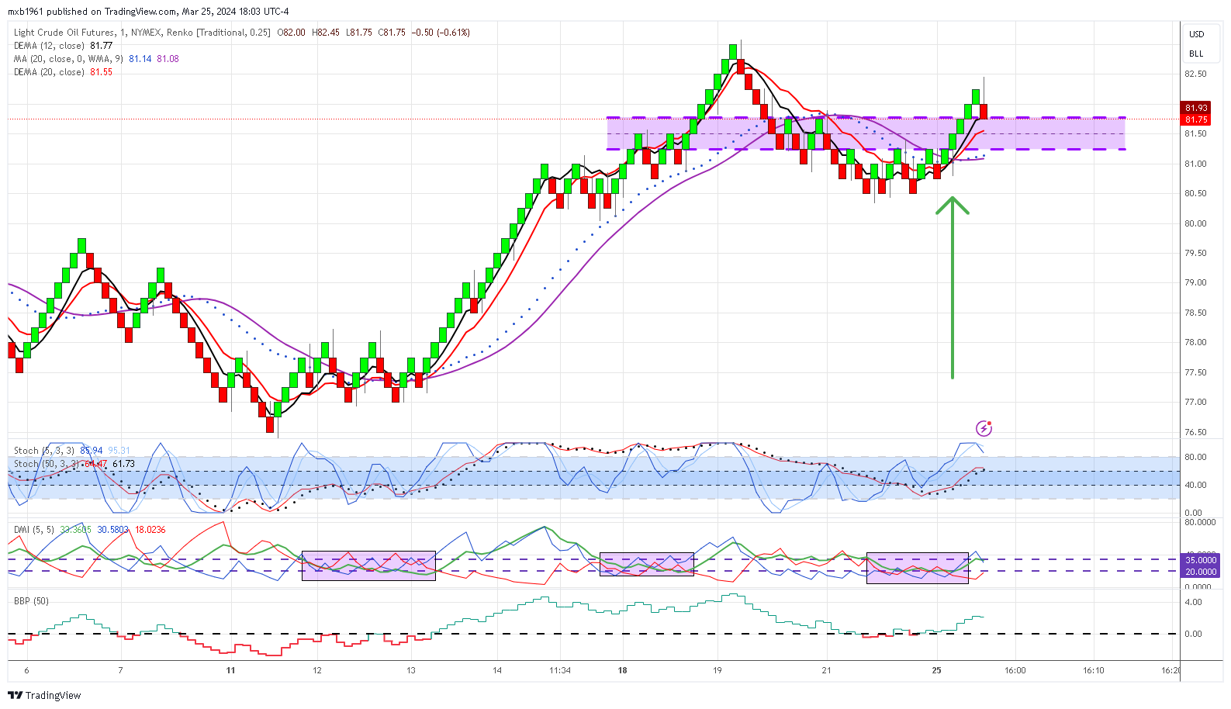Click the 77.00 price axis label

(1195, 403)
